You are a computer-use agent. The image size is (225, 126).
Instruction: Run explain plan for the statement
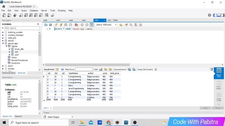pyautogui.click(x=66, y=25)
